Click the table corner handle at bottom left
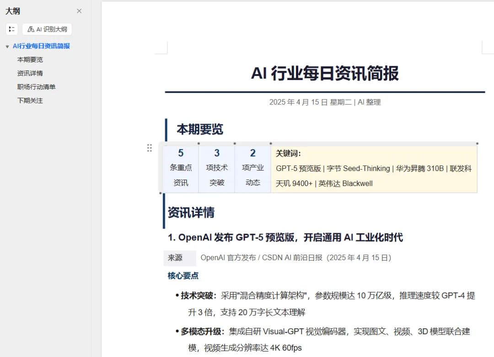This screenshot has width=494, height=357. click(161, 193)
